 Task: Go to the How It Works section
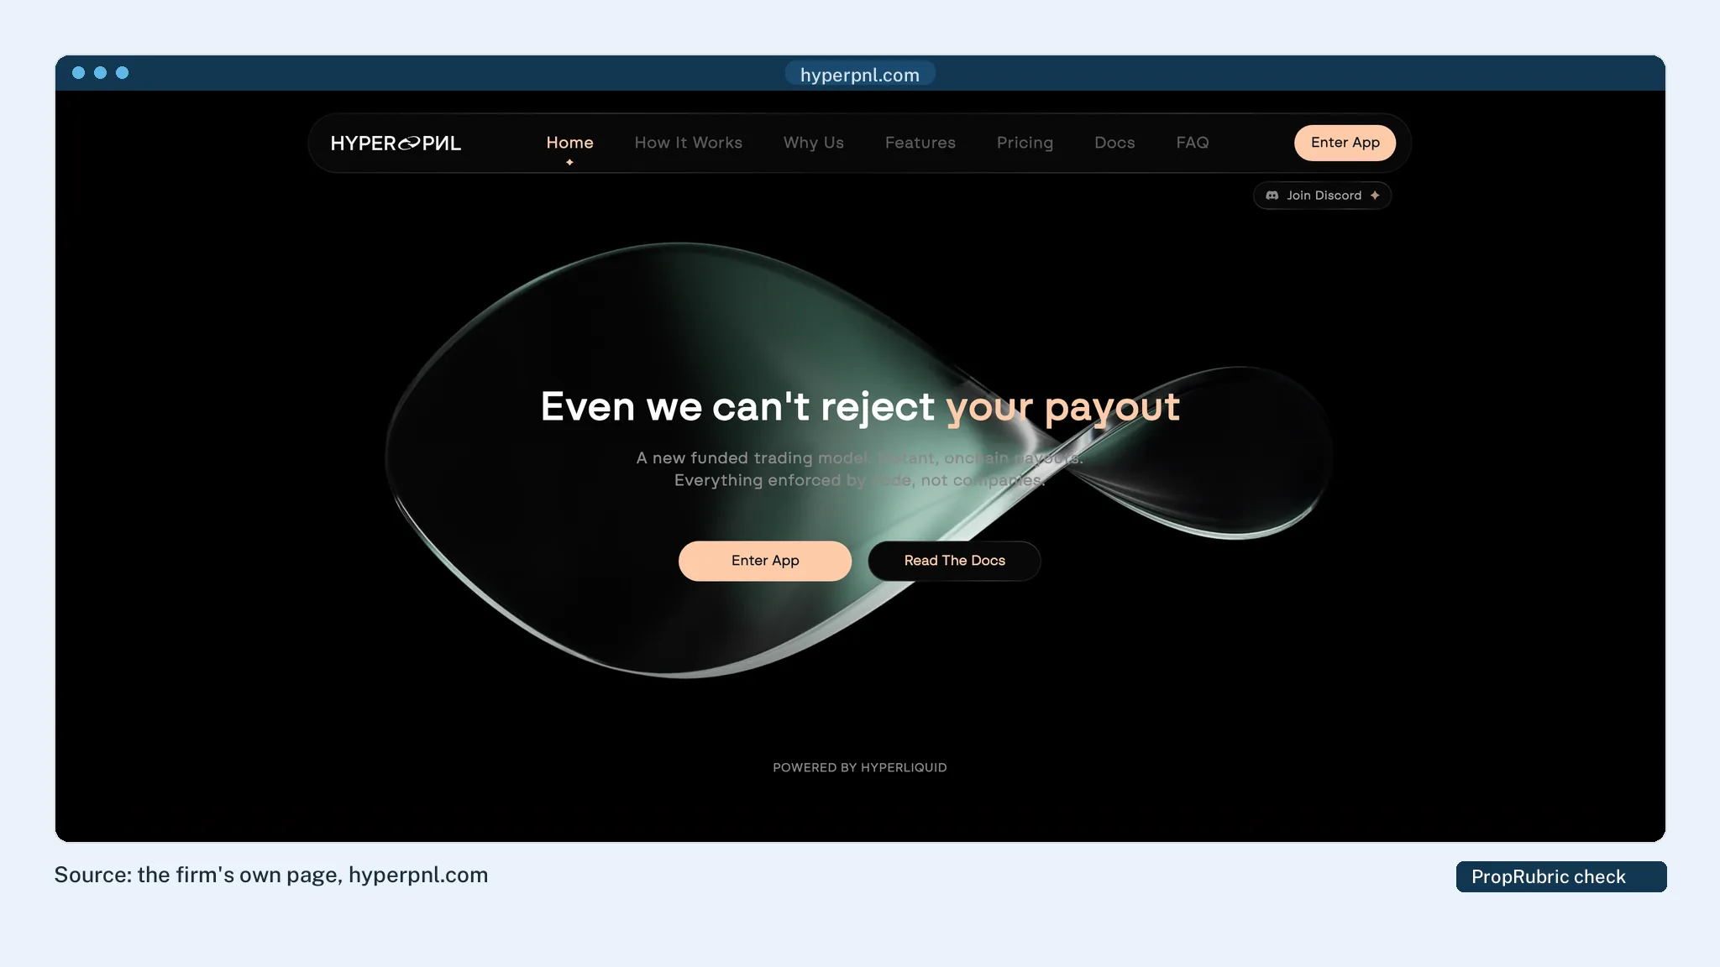point(688,143)
